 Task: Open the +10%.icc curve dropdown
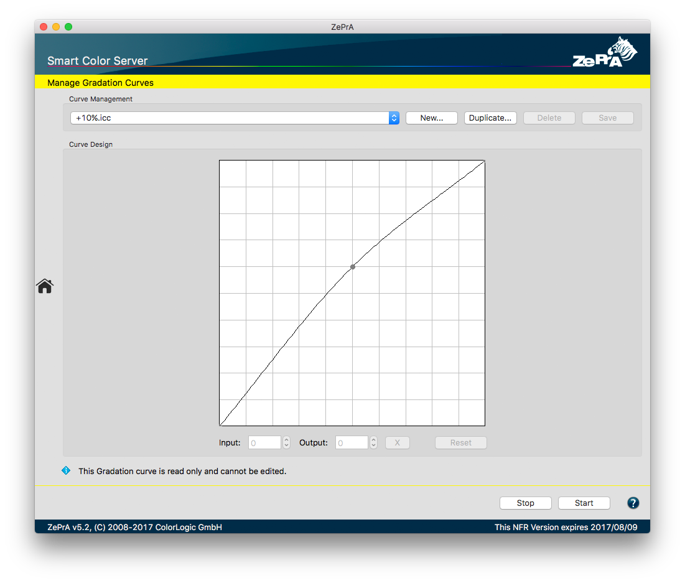click(x=235, y=118)
